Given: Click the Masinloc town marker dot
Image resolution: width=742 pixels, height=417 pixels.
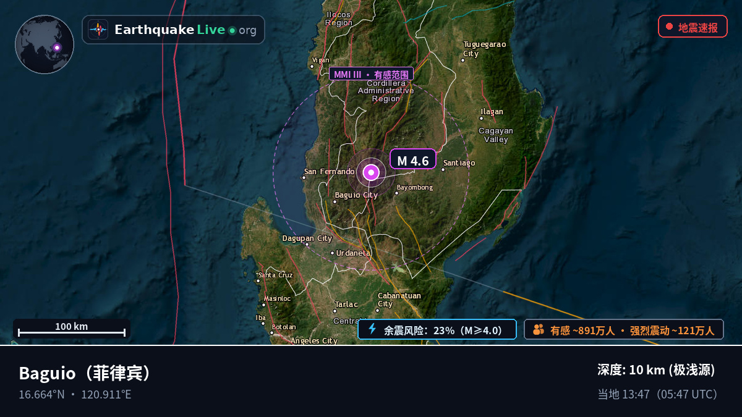Looking at the screenshot, I should click(265, 304).
